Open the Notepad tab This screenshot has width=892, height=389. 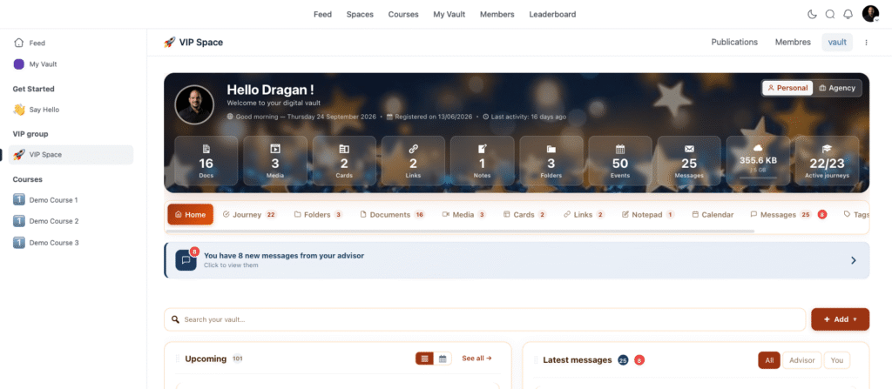648,214
